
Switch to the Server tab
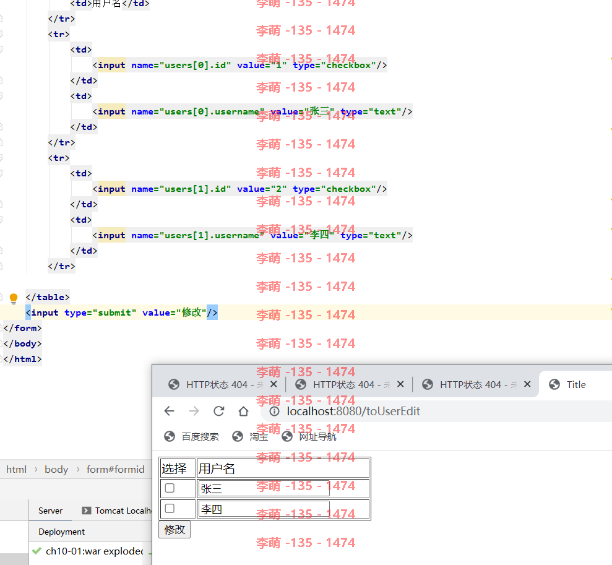click(x=50, y=511)
